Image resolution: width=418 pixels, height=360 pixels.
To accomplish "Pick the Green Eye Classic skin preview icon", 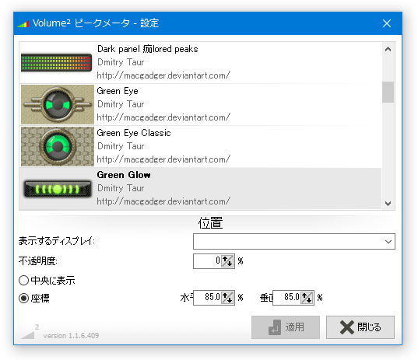I will [58, 146].
